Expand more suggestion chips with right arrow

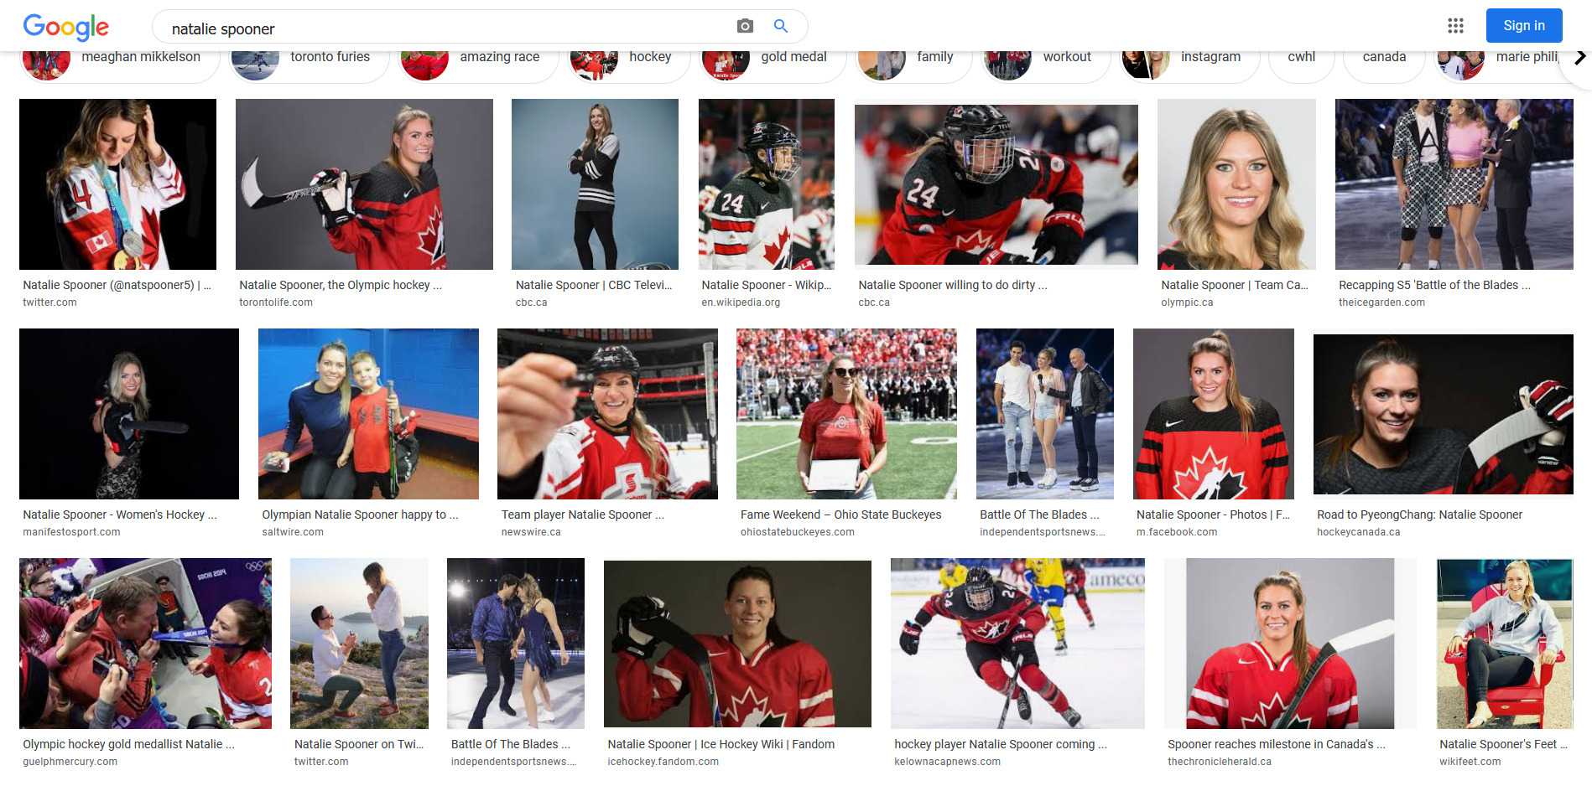click(1579, 57)
